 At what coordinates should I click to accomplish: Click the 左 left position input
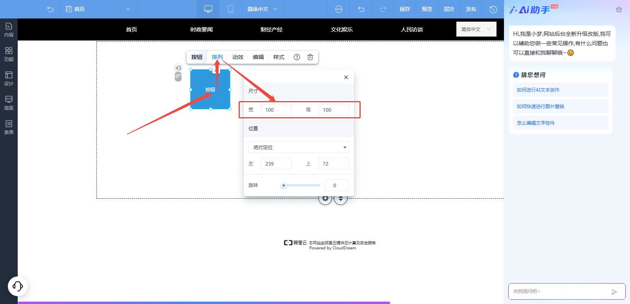click(276, 164)
